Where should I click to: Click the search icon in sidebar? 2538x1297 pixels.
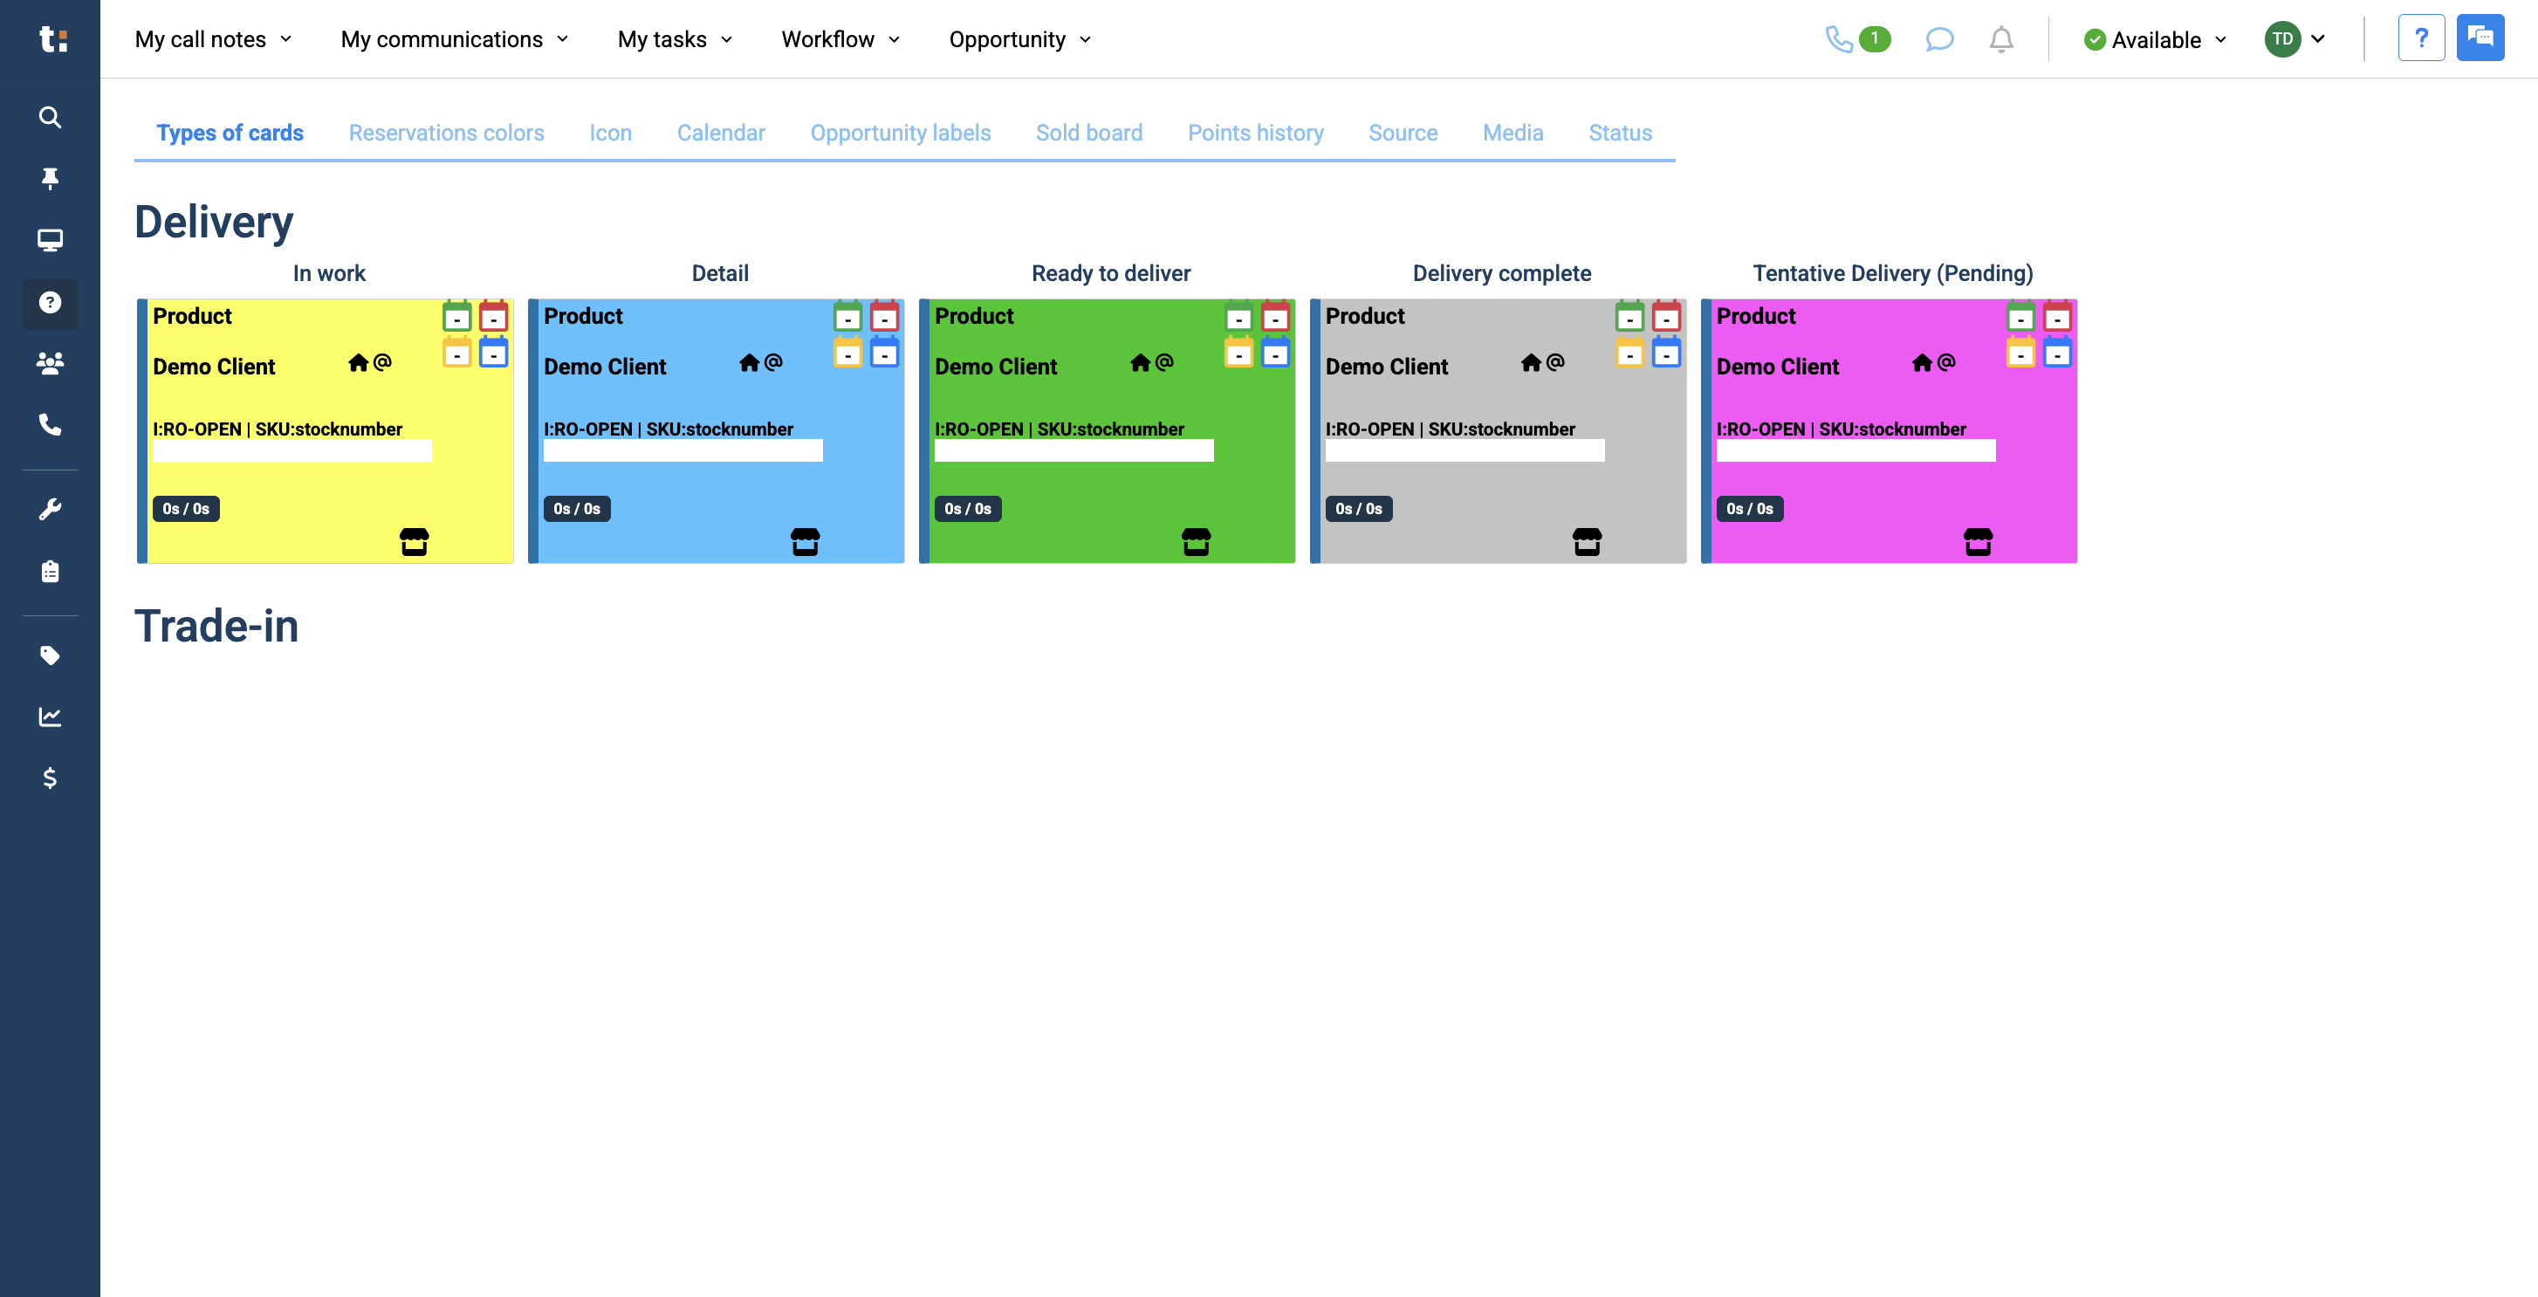click(x=49, y=117)
